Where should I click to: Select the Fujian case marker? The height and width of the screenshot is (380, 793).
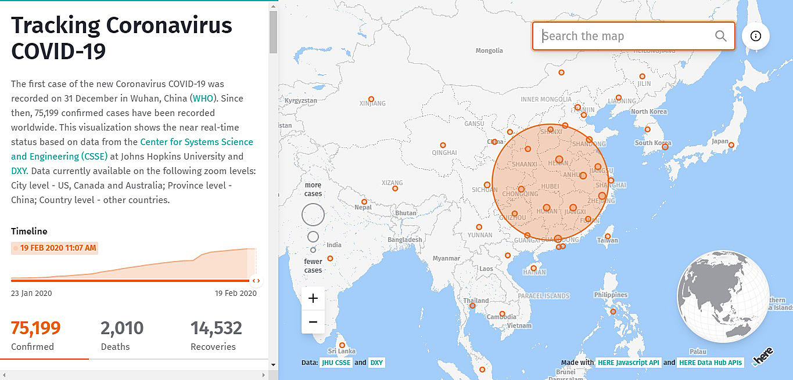click(x=589, y=219)
